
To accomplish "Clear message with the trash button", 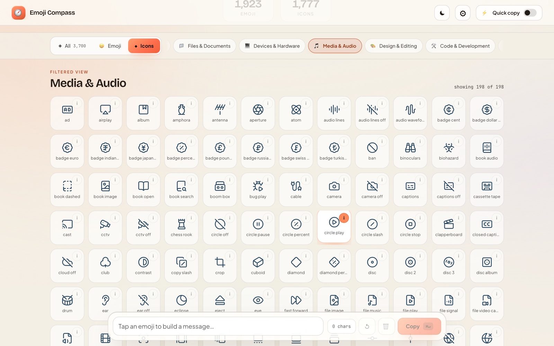I will [386, 326].
